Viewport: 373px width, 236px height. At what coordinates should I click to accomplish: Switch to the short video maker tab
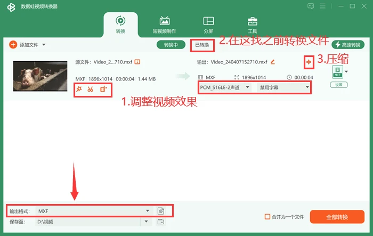coord(164,25)
